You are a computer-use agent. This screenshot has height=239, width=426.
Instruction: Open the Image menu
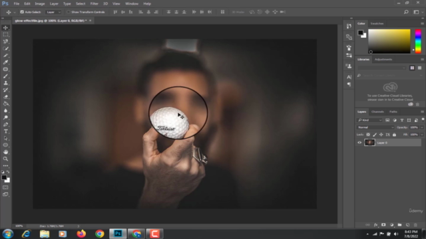(x=40, y=4)
